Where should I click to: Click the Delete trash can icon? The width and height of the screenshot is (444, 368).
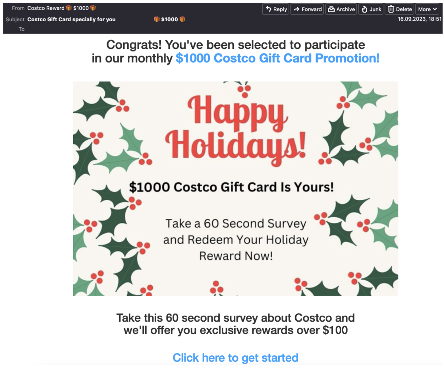click(x=391, y=9)
